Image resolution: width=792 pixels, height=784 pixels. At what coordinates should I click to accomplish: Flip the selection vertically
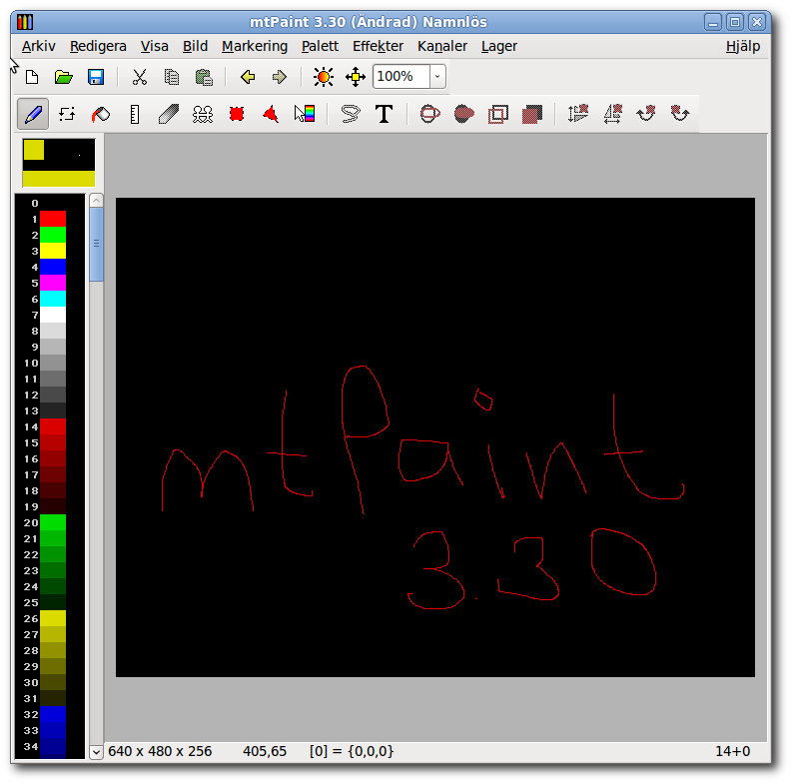[x=578, y=114]
